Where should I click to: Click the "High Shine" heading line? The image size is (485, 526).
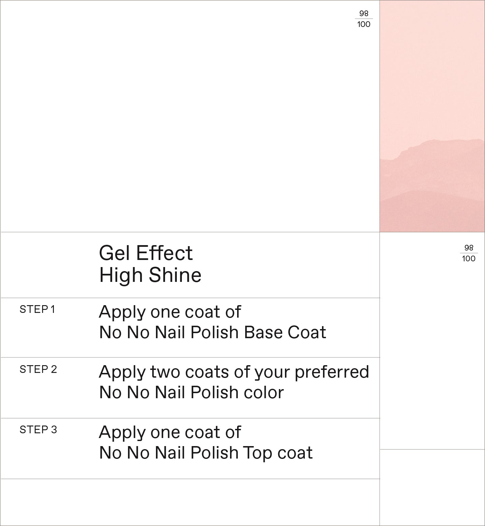pos(150,275)
